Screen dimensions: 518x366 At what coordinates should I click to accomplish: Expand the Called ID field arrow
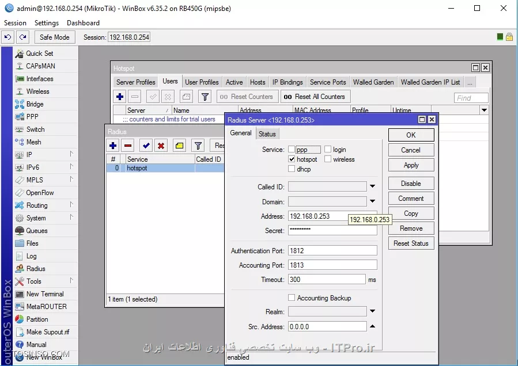click(x=372, y=186)
